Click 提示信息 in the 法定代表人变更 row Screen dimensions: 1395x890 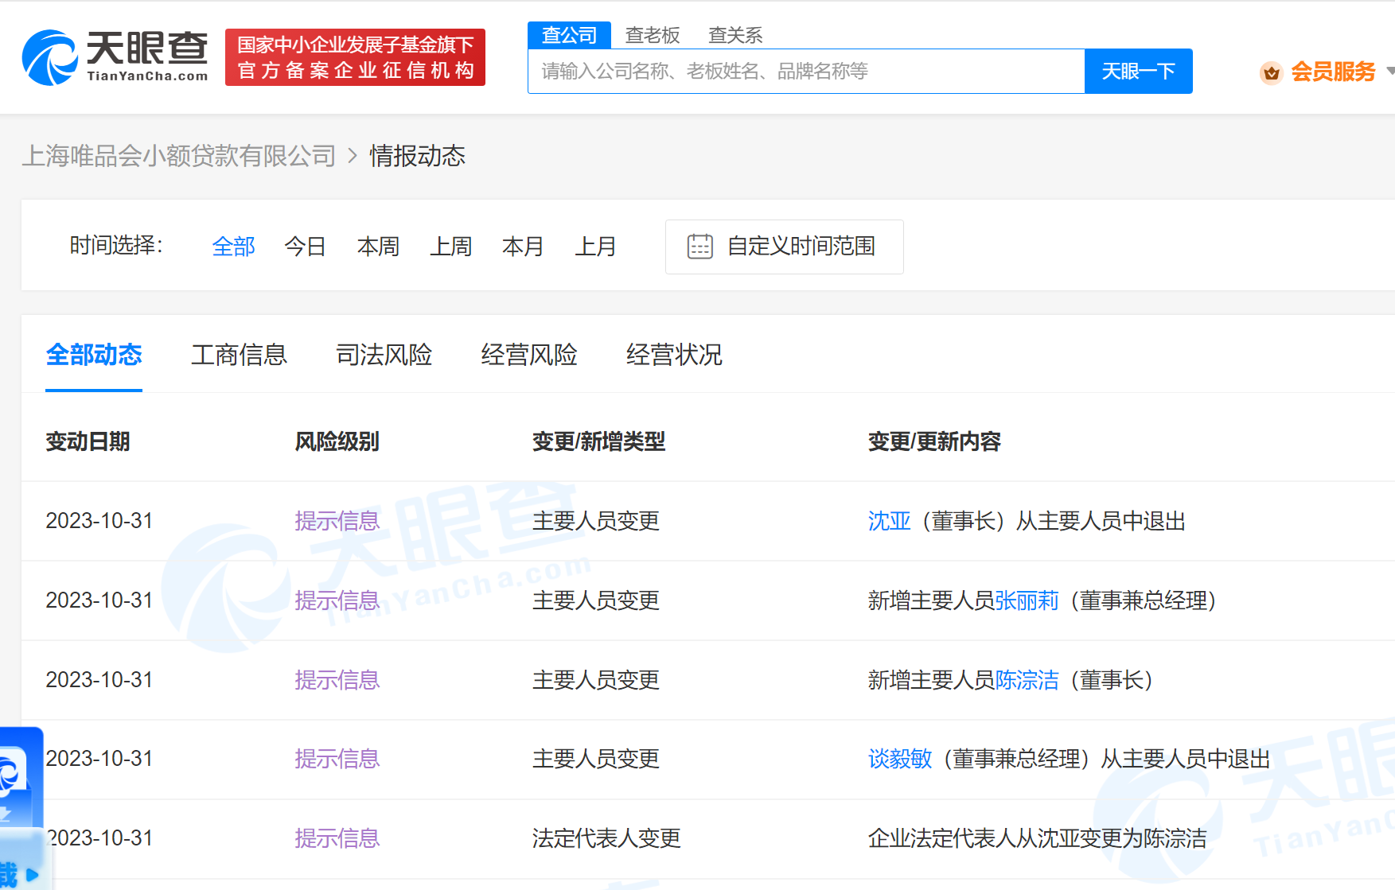(337, 838)
